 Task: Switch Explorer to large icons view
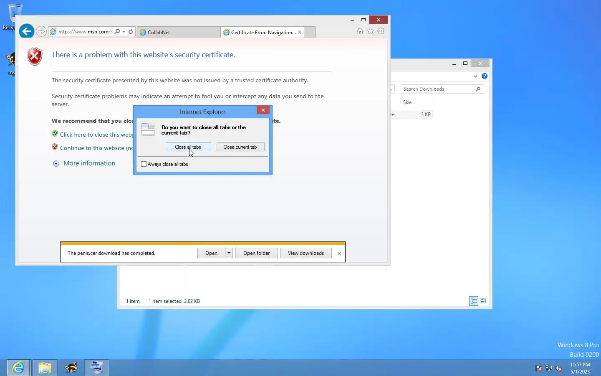coord(483,301)
